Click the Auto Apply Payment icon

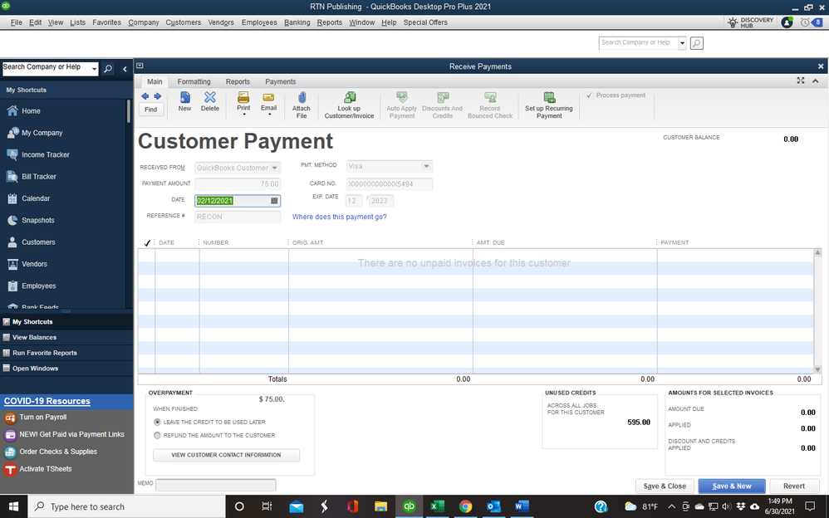(401, 105)
